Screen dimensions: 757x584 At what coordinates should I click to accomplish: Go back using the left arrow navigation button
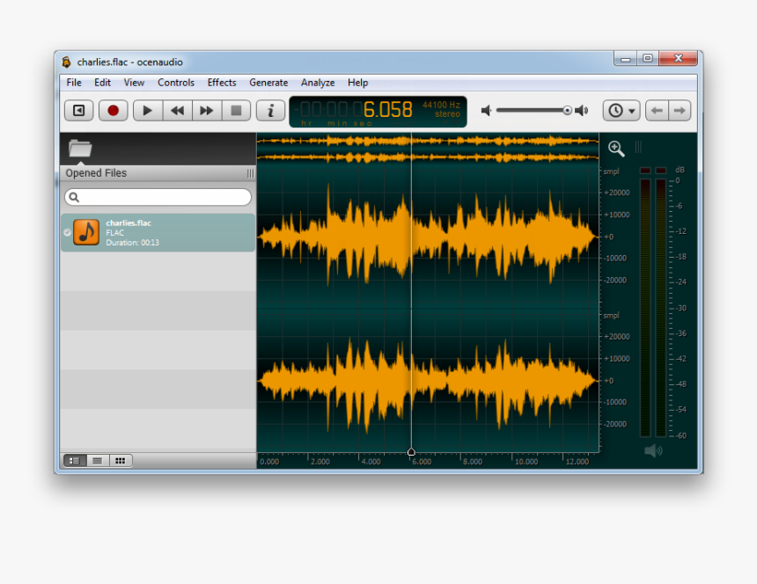[657, 110]
